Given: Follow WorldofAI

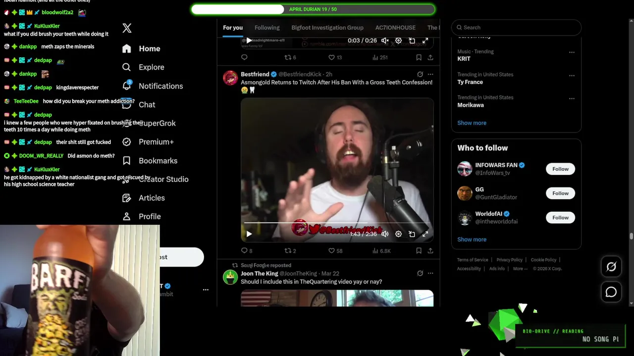Looking at the screenshot, I should pyautogui.click(x=560, y=218).
